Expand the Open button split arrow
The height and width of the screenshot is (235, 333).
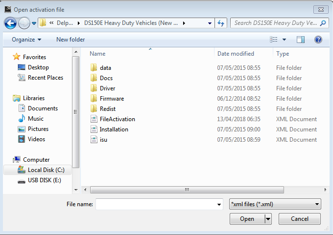[x=268, y=219]
